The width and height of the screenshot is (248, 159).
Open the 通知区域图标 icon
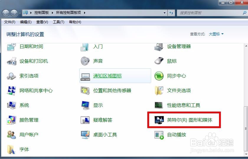tap(85, 77)
